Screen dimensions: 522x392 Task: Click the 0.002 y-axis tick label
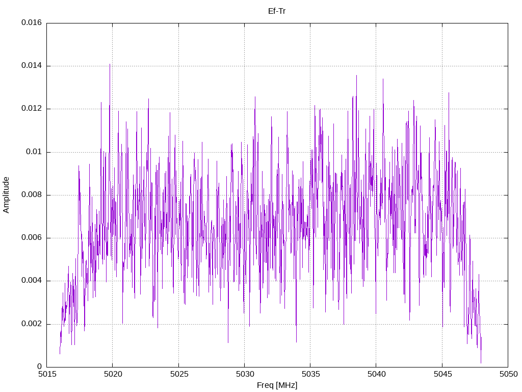pos(32,324)
